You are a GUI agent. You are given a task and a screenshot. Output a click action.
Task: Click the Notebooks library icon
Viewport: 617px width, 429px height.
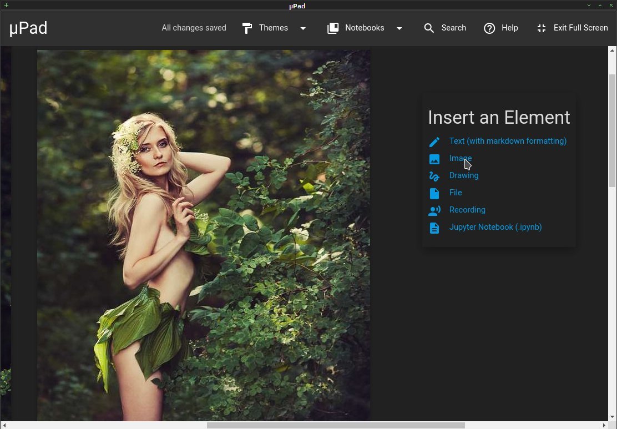pyautogui.click(x=333, y=28)
